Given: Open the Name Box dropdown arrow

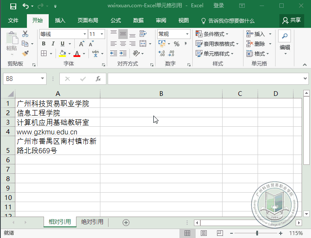Looking at the screenshot, I should [x=42, y=79].
